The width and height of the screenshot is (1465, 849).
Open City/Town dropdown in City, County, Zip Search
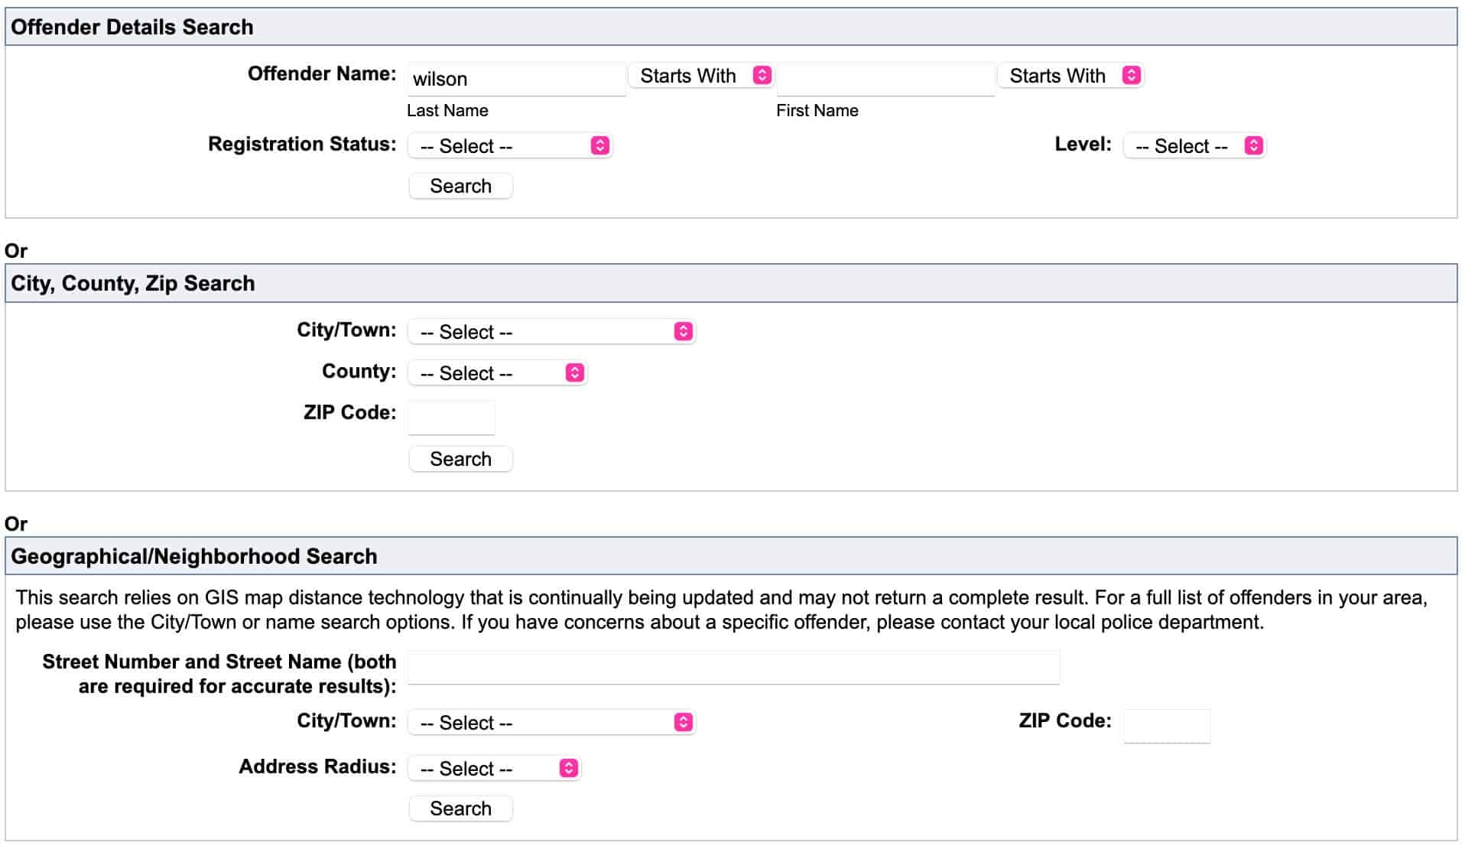pos(551,332)
